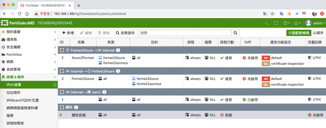Click the 搜尋 search input field
Screen dimensions: 326x128
point(185,33)
